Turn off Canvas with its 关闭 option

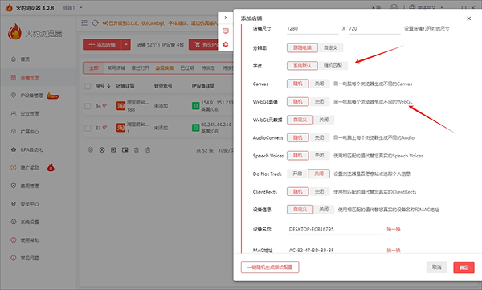(x=320, y=84)
